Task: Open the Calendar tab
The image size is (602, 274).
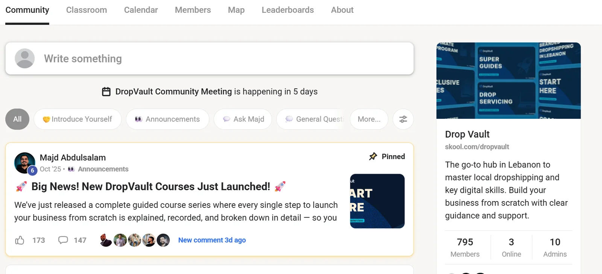Action: (x=141, y=10)
